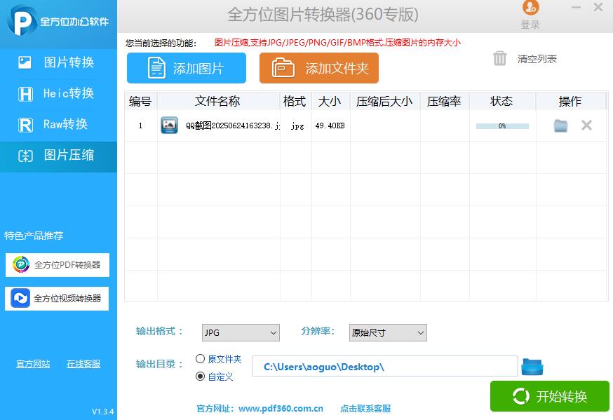Click the document icon on 添加图片
The width and height of the screenshot is (613, 420).
tap(156, 68)
